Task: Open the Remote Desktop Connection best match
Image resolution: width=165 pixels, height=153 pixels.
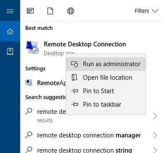Action: (85, 44)
